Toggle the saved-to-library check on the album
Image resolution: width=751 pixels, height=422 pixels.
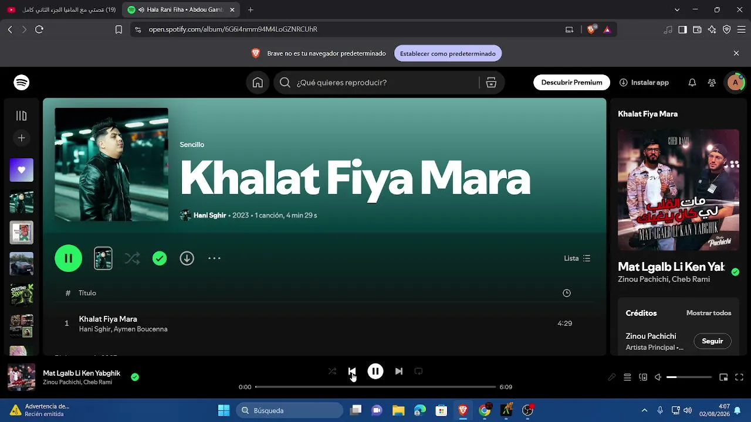(x=160, y=258)
